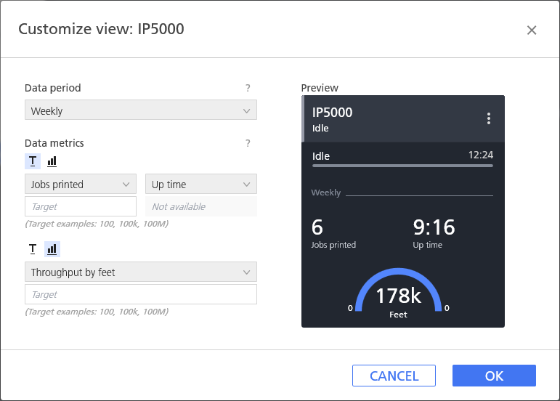Switch Throughput metric to text display icon
The height and width of the screenshot is (401, 560).
pos(33,249)
